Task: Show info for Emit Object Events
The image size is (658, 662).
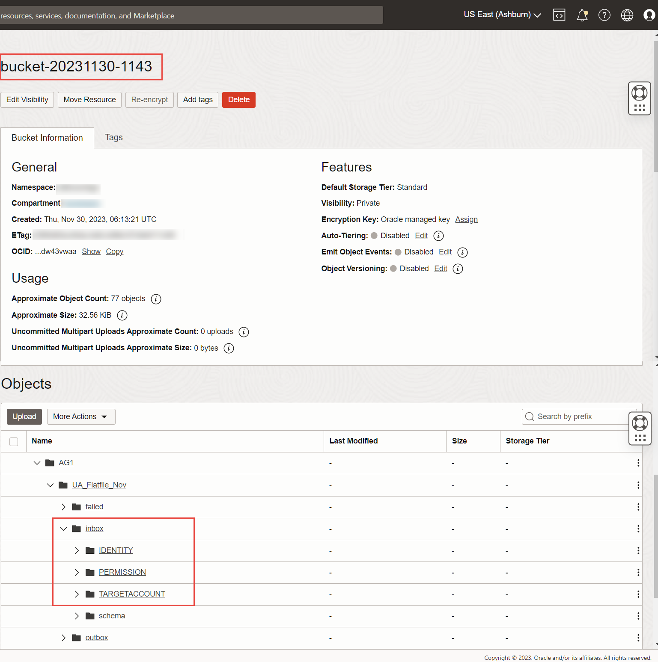Action: 462,252
